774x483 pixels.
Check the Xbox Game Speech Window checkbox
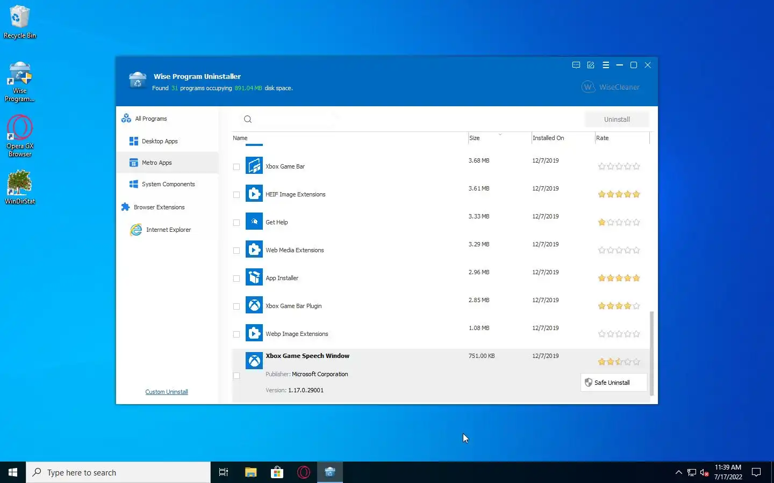236,376
